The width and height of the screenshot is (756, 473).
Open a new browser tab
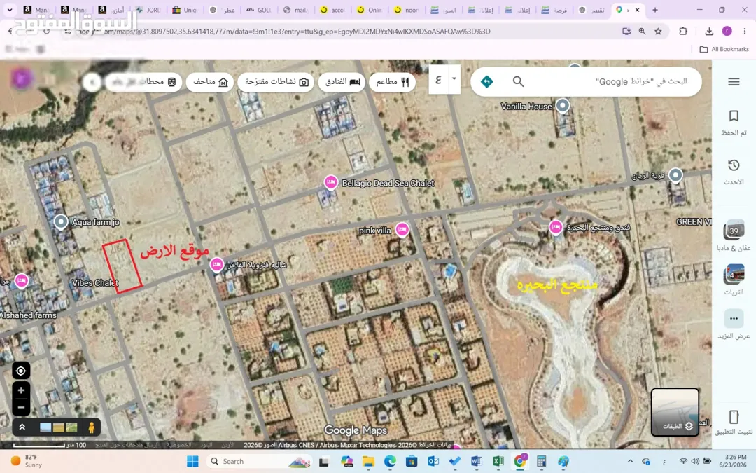[655, 10]
